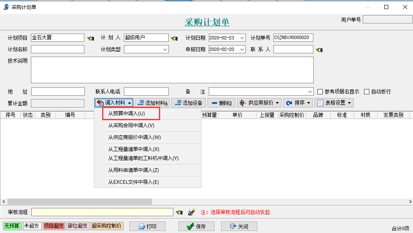Click into the 技术说明 text area
413x233 pixels.
point(172,70)
